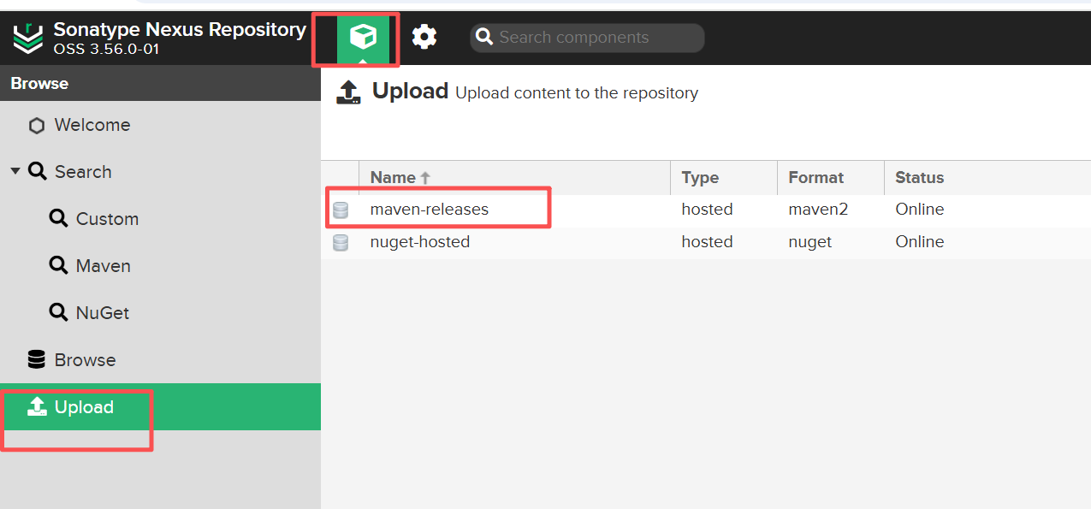Open the NuGet search item

(160, 313)
